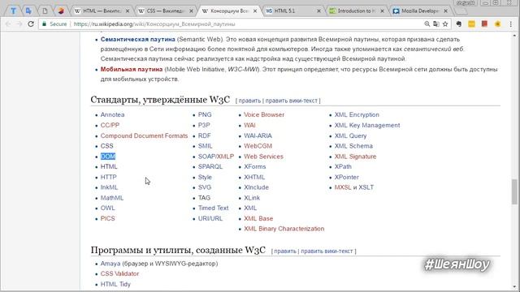Open the WAI-ARIA link

(258, 135)
